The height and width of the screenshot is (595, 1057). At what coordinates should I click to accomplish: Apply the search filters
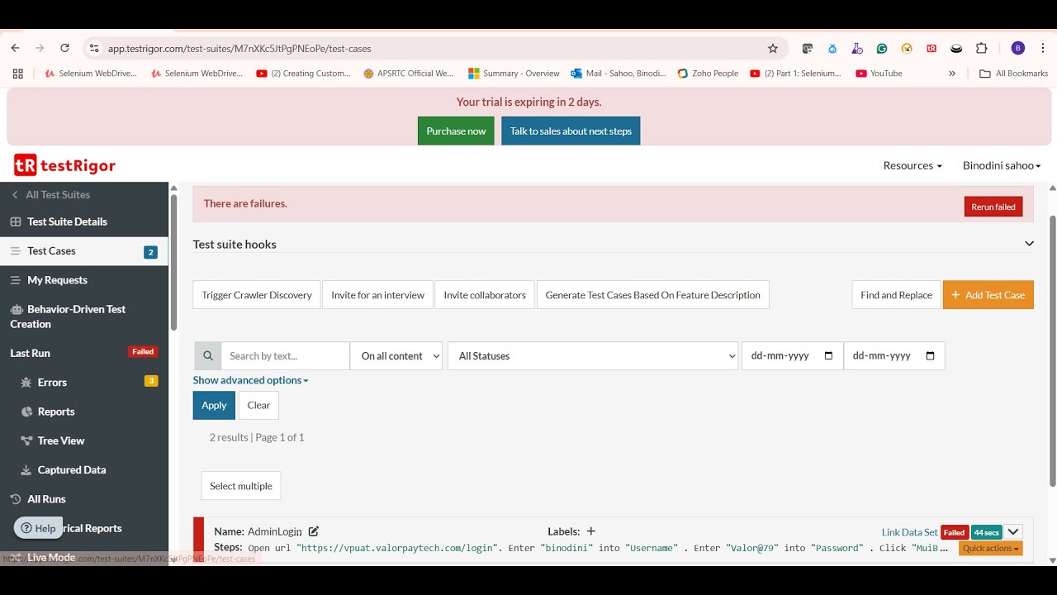point(214,405)
